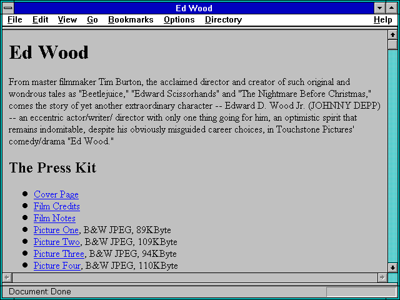The width and height of the screenshot is (400, 300).
Task: Click the Ed Wood title bar
Action: point(194,8)
